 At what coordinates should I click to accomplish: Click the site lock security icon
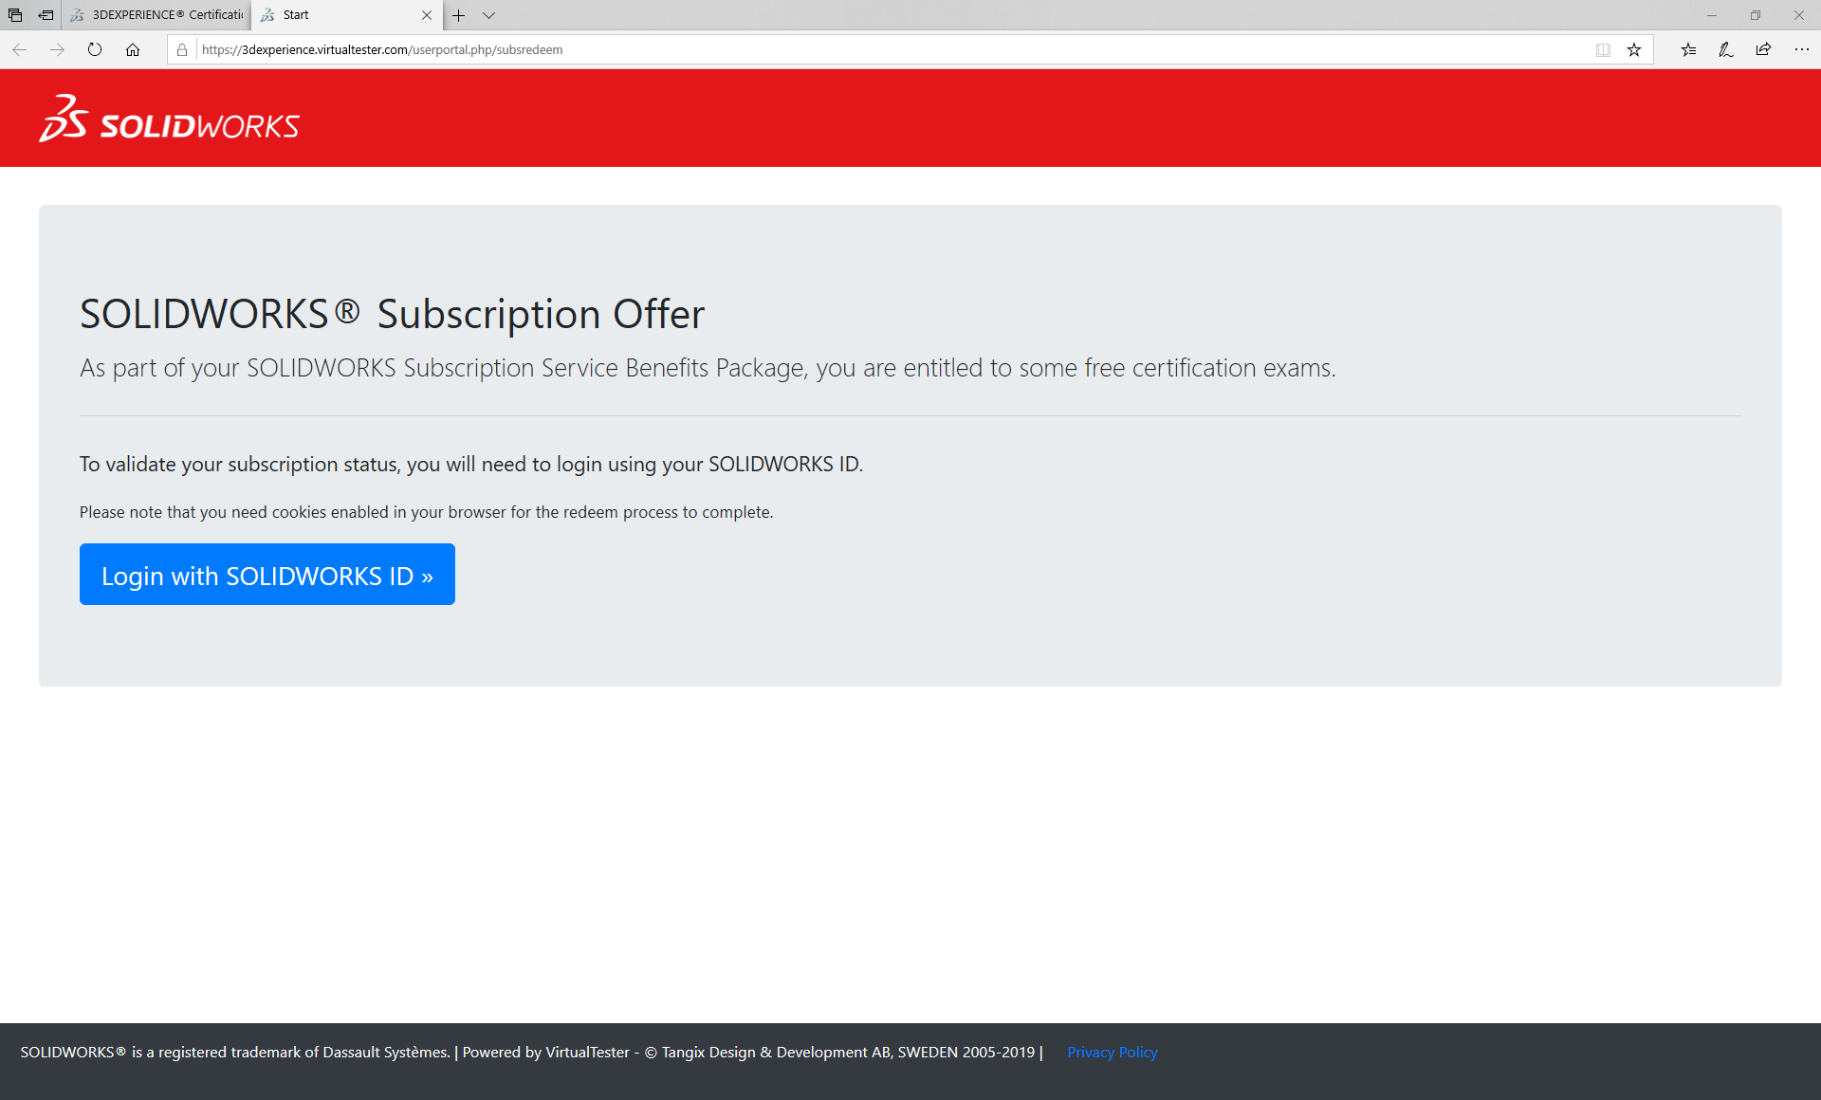pos(182,49)
